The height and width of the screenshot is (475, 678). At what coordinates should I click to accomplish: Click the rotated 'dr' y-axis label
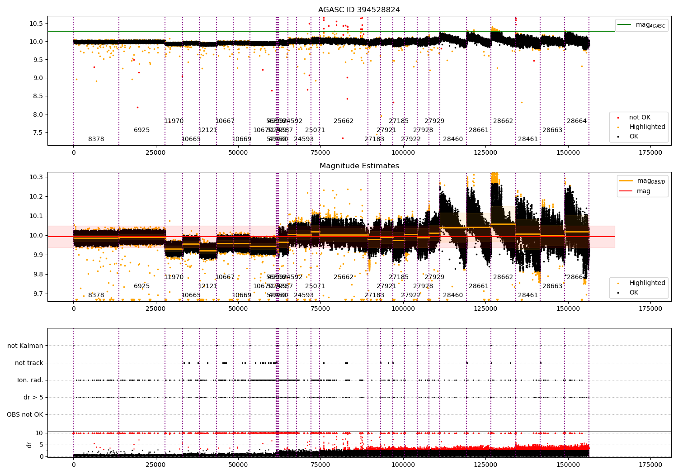point(29,445)
